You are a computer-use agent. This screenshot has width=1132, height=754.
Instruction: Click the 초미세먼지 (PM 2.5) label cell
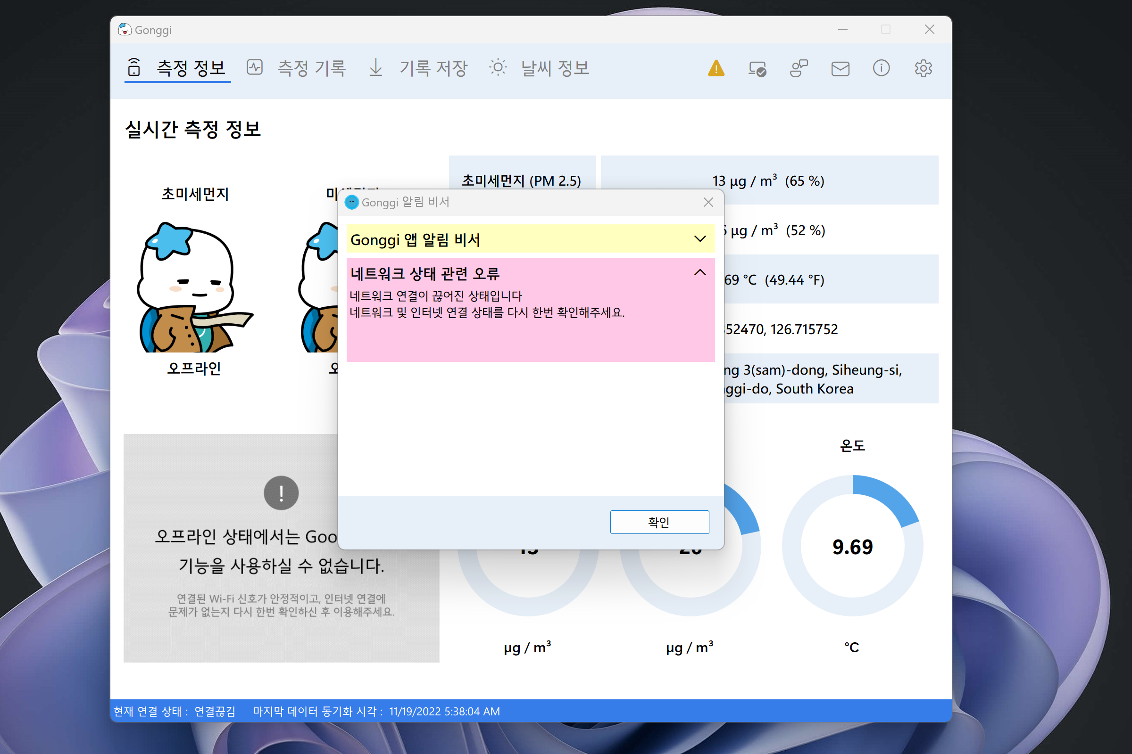coord(522,180)
